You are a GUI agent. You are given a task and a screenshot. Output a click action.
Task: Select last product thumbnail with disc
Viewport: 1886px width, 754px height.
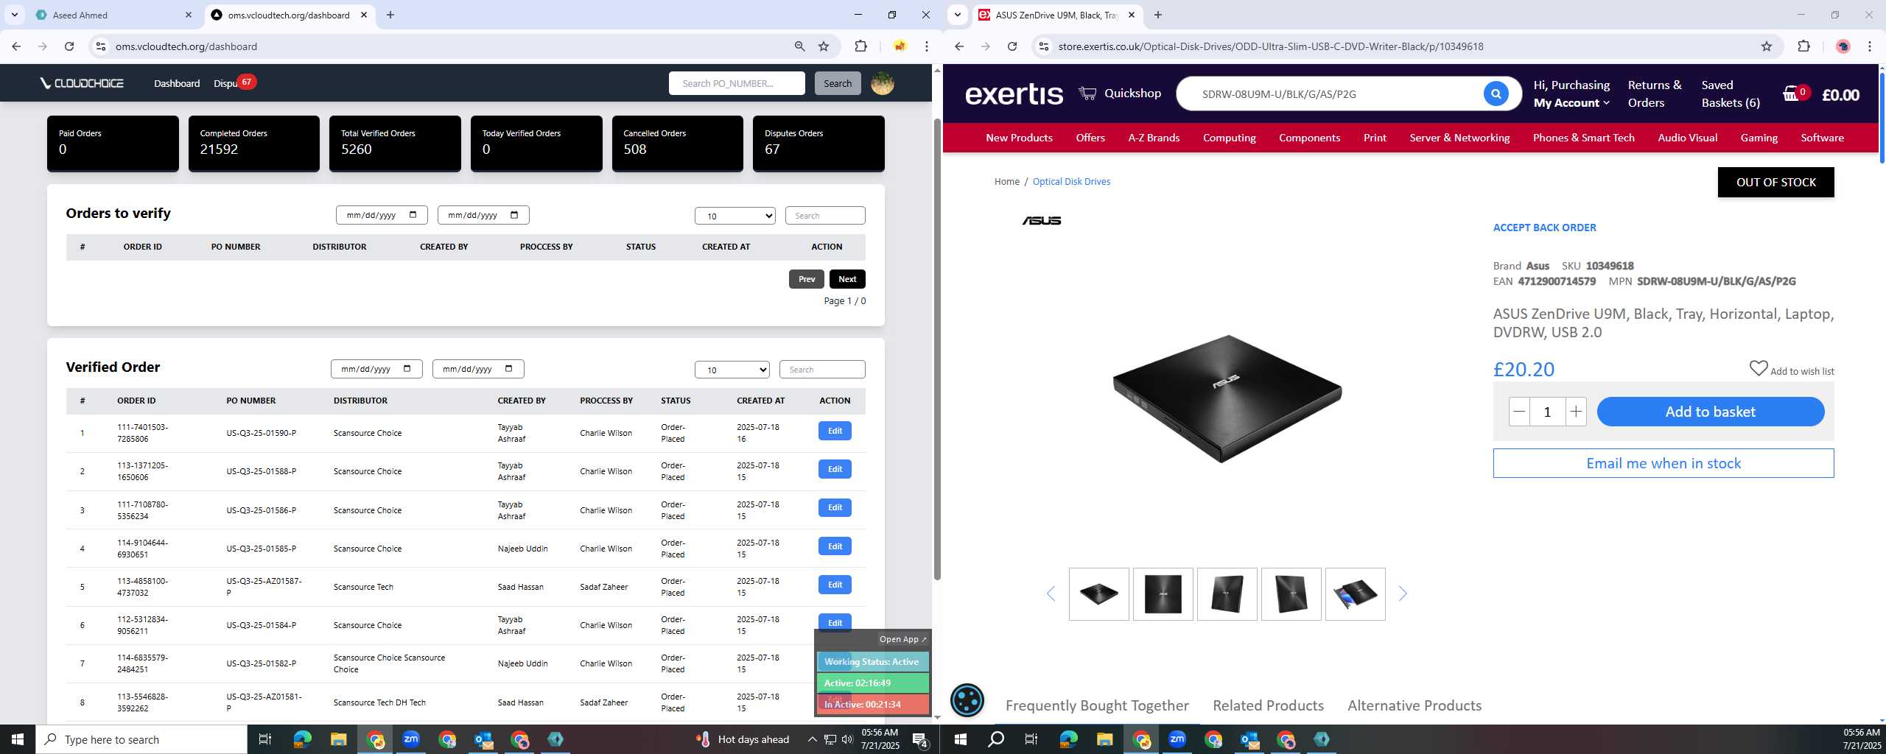pos(1355,594)
